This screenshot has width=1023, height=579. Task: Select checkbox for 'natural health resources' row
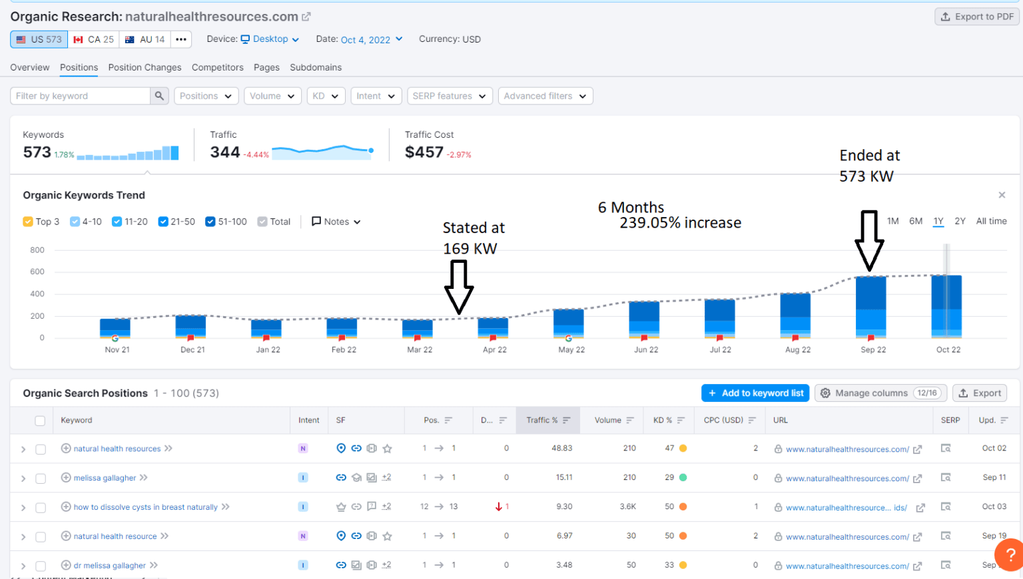pos(40,449)
